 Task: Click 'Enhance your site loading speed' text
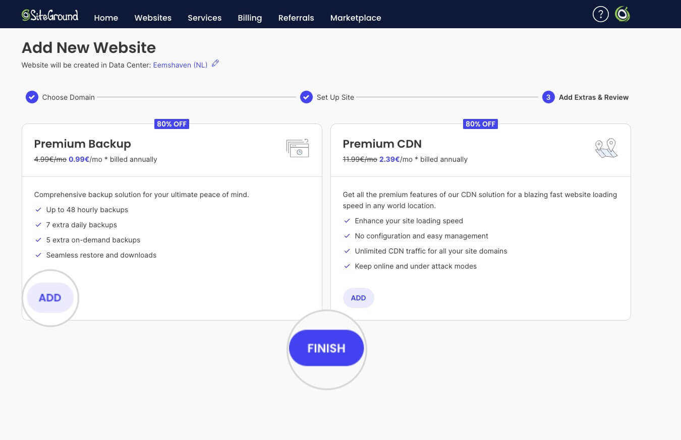(x=409, y=221)
